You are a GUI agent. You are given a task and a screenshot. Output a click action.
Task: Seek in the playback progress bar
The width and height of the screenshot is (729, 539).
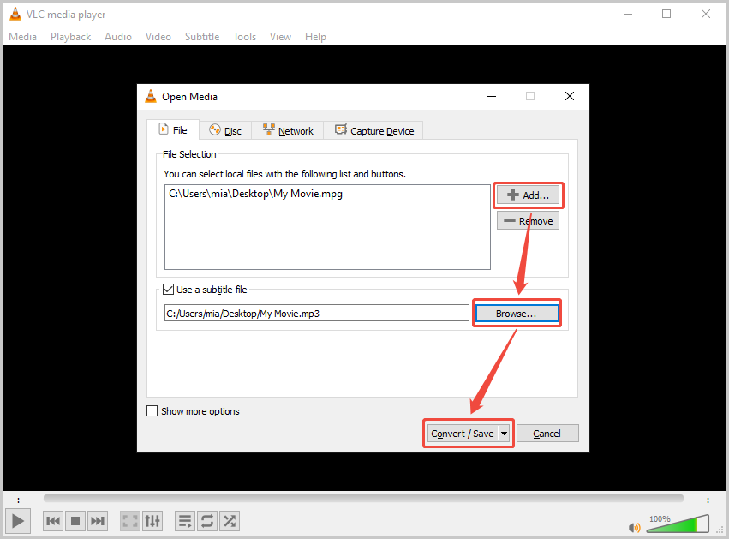[363, 499]
